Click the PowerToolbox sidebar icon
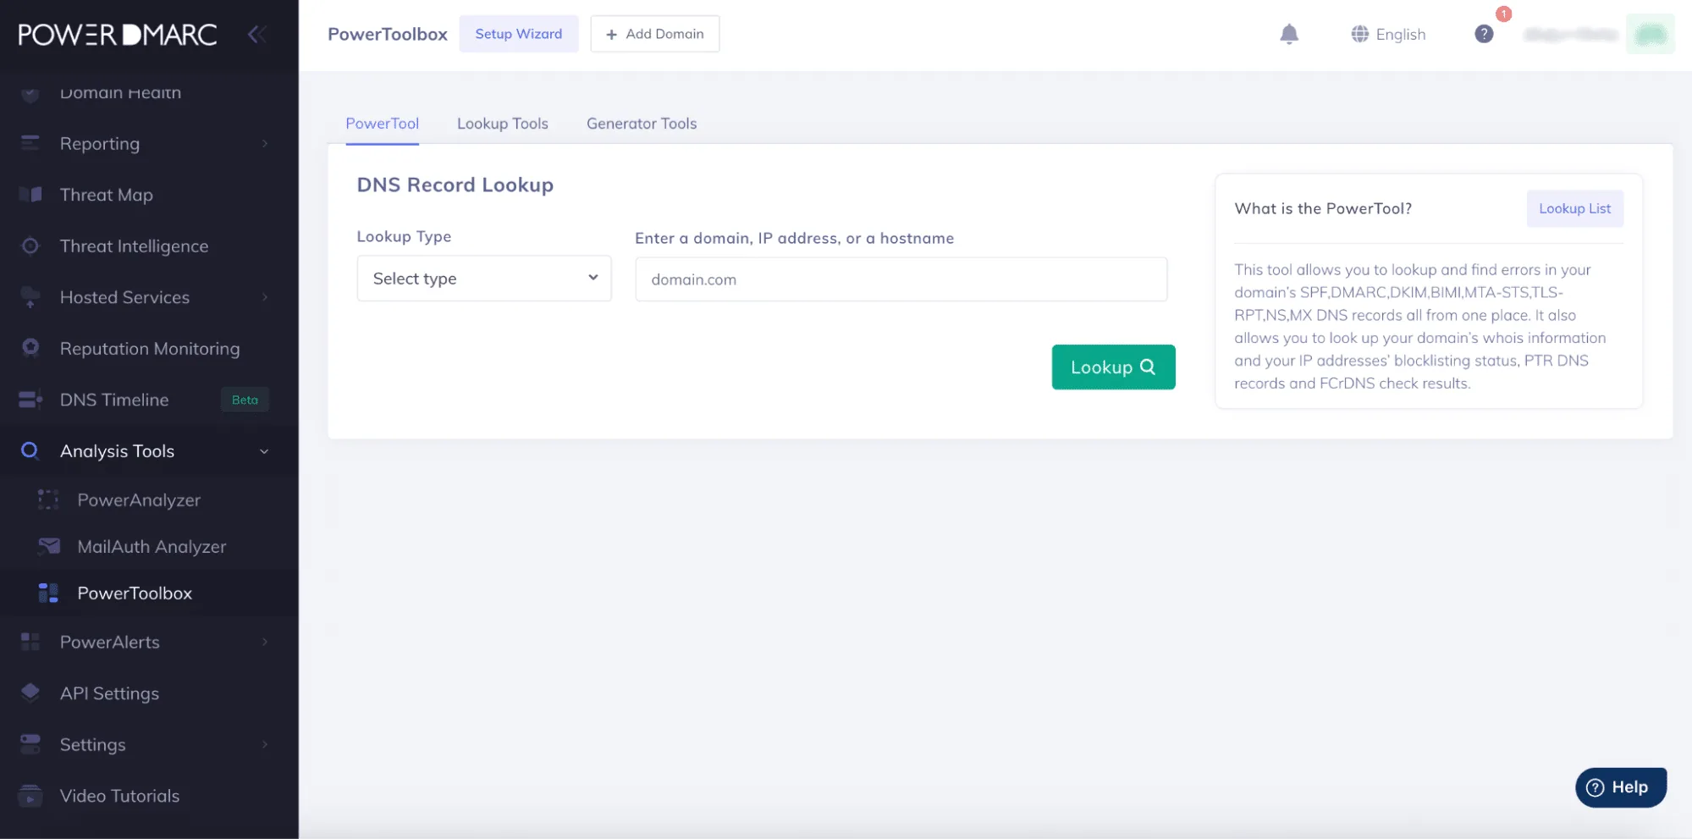Viewport: 1692px width, 839px height. pos(48,593)
